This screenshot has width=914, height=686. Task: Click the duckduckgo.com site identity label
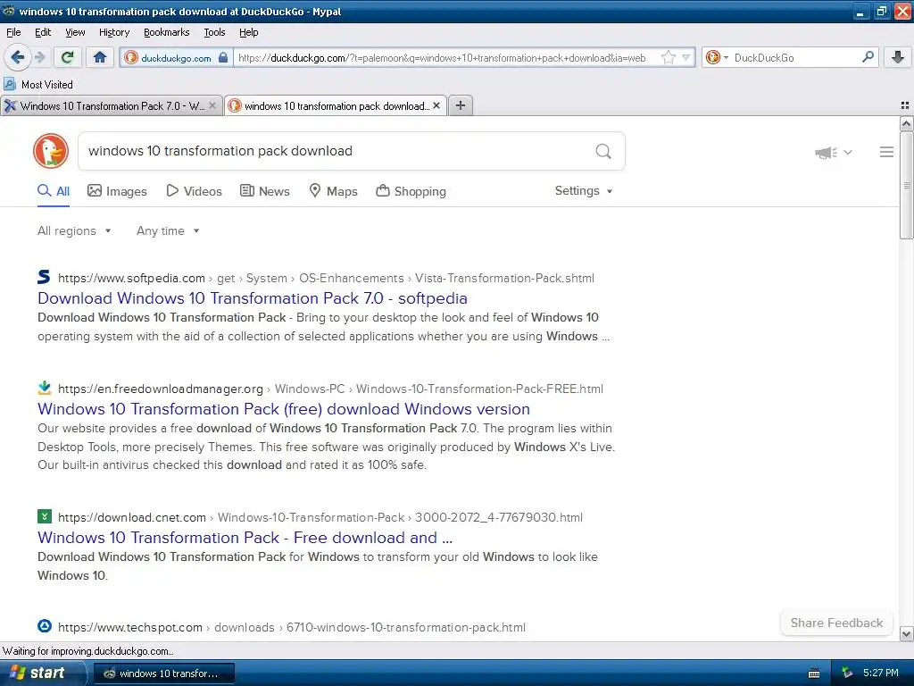coord(176,58)
